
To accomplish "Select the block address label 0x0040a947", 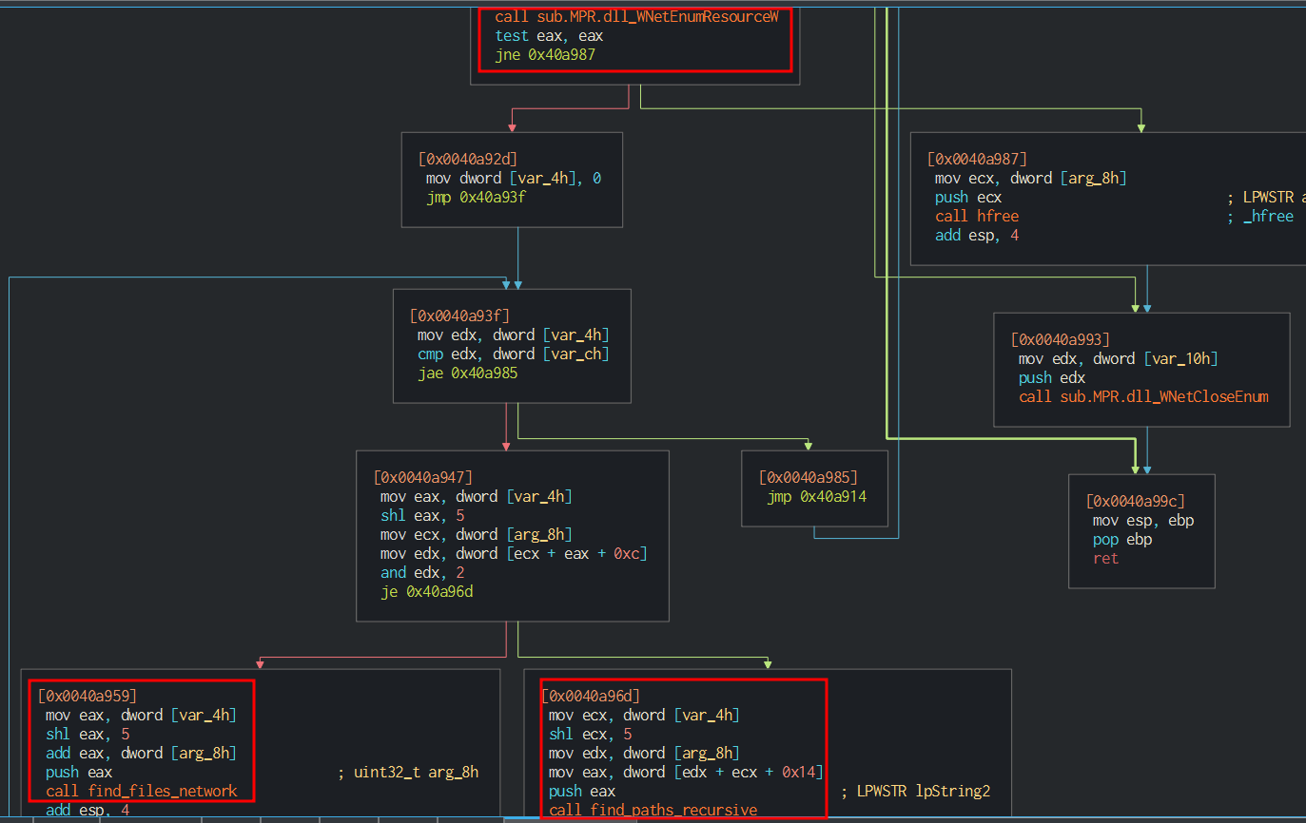I will click(x=422, y=477).
